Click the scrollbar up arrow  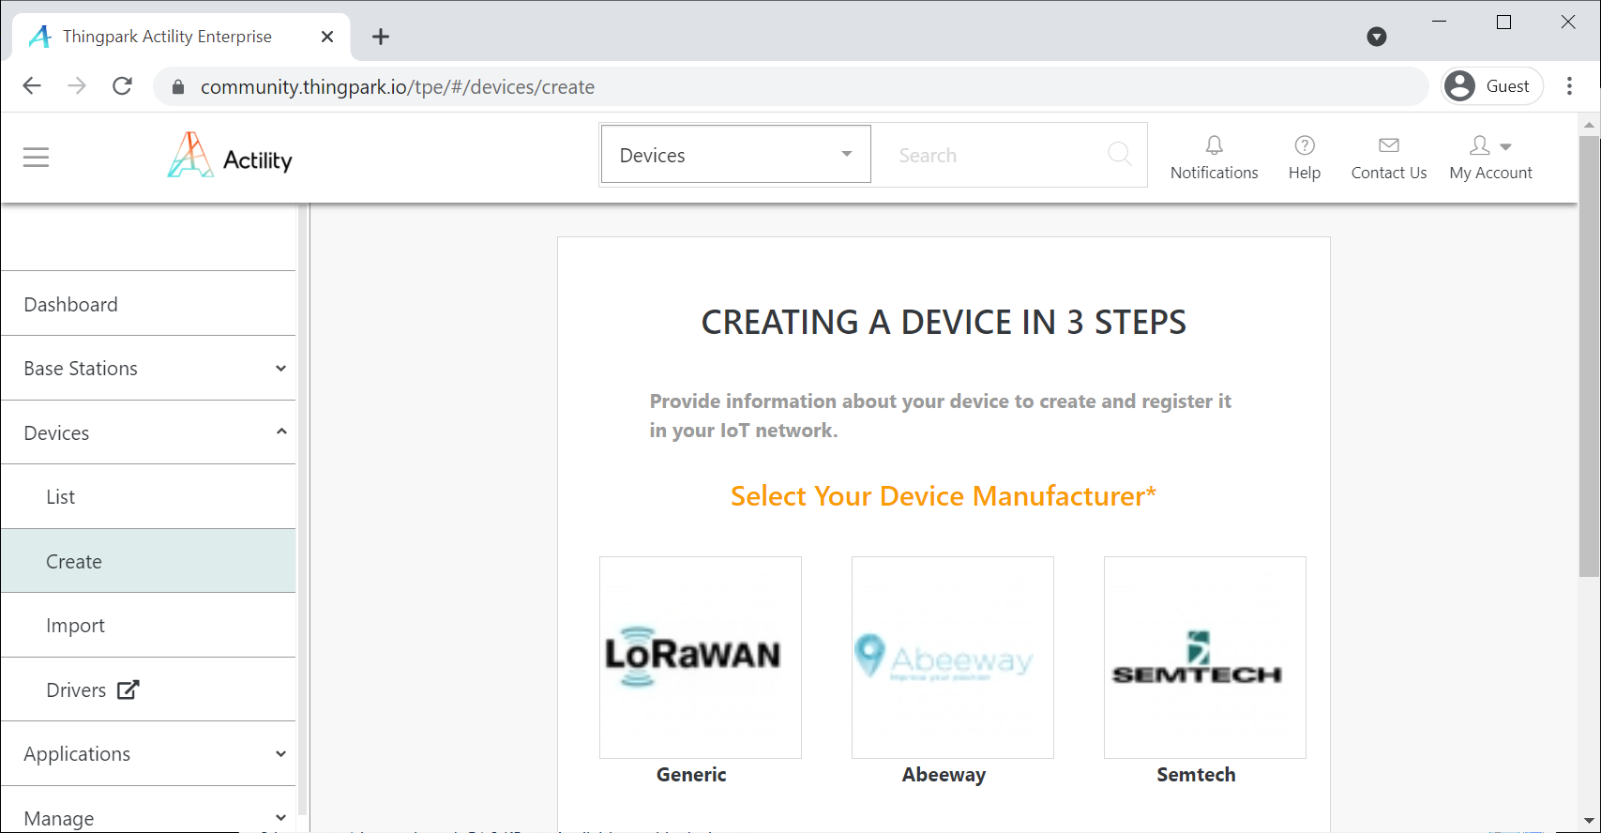coord(1589,124)
